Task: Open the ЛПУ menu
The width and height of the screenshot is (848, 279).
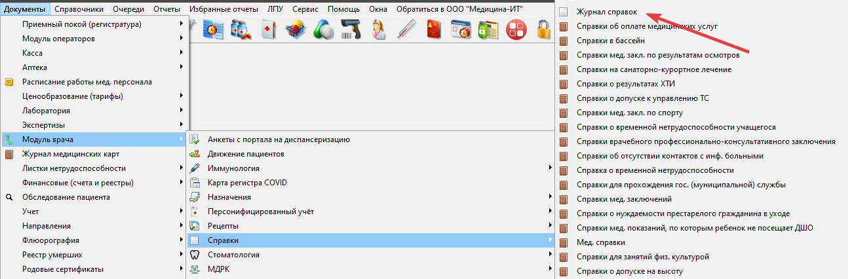Action: 276,9
